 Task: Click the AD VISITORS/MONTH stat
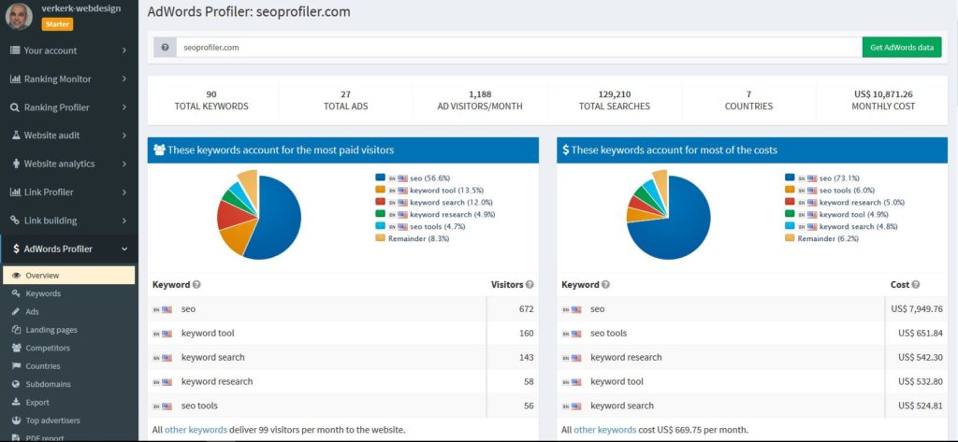[480, 100]
